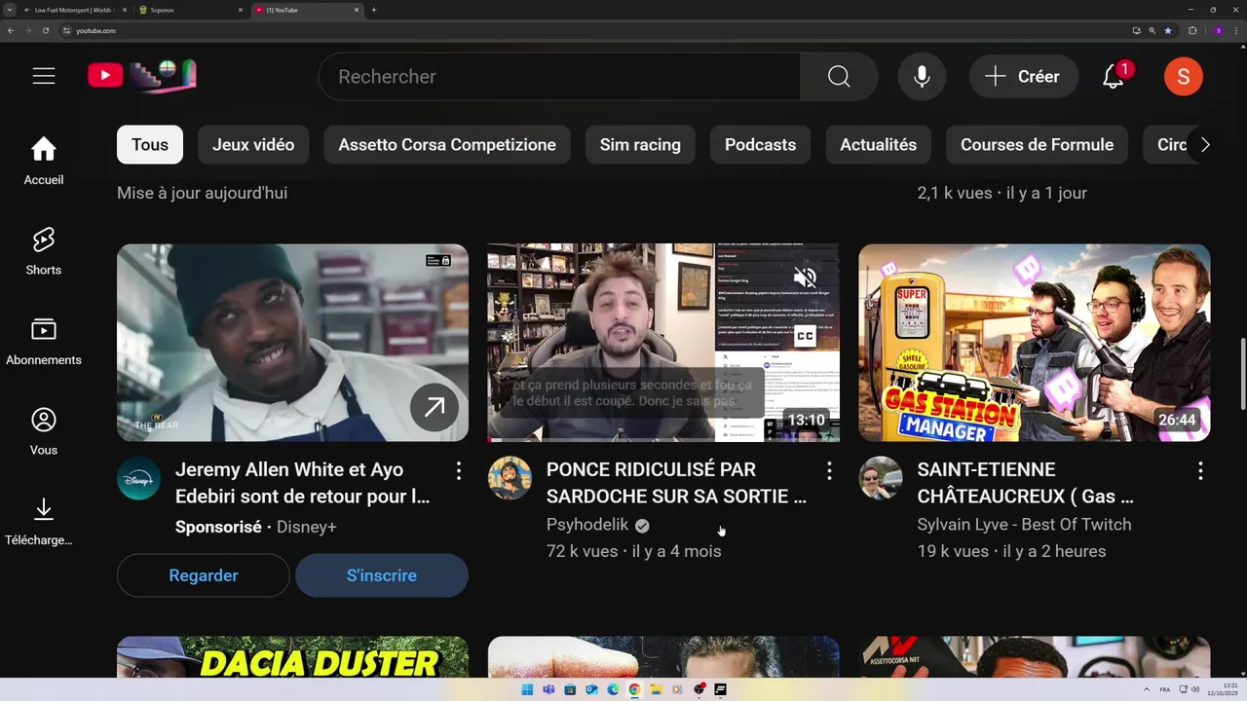
Task: Open the account avatar menu
Action: 1183,76
